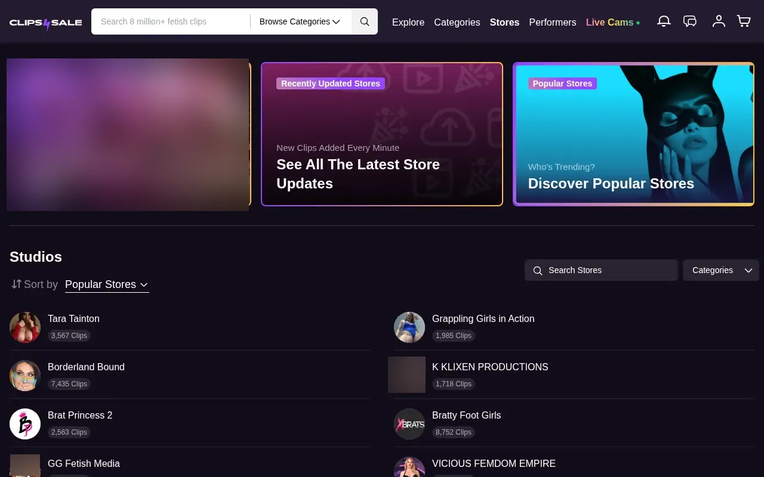Click the 3,567 Clips badge
The width and height of the screenshot is (764, 477).
point(69,336)
